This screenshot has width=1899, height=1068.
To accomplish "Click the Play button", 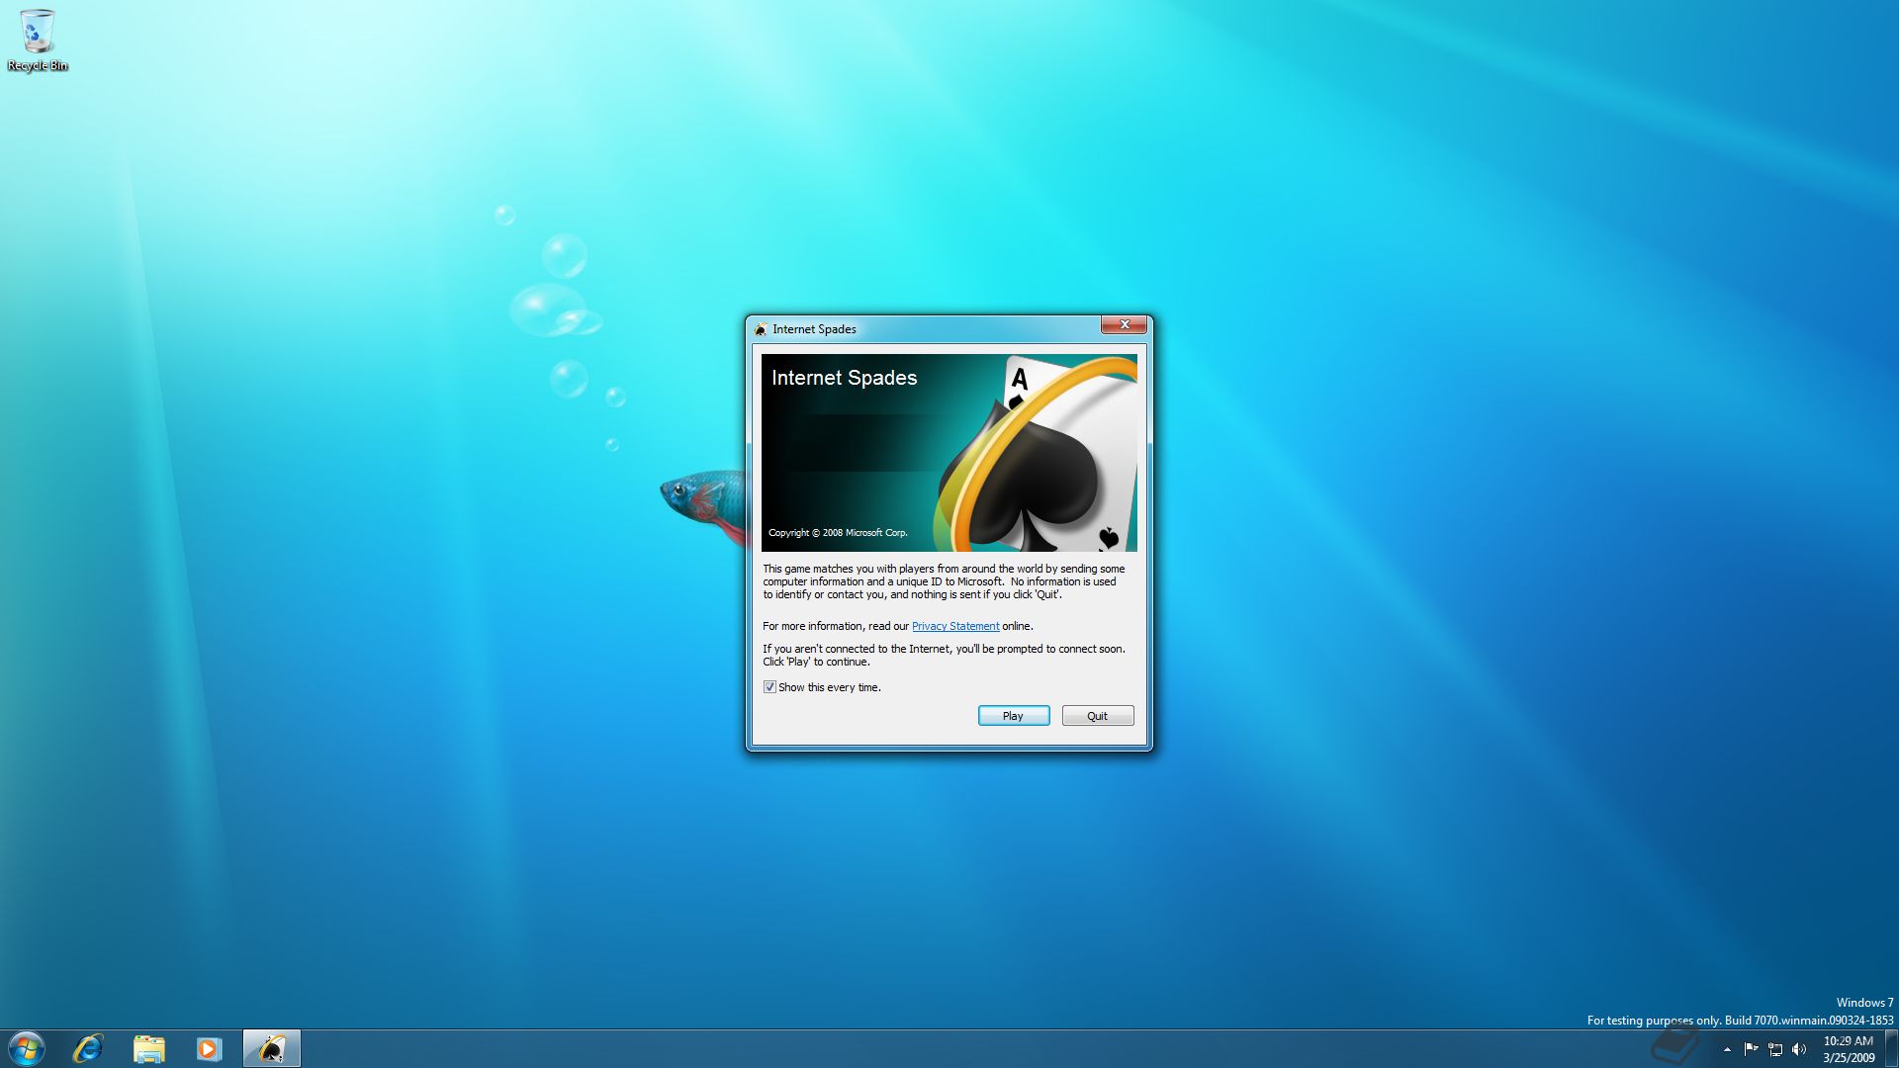I will [x=1013, y=716].
